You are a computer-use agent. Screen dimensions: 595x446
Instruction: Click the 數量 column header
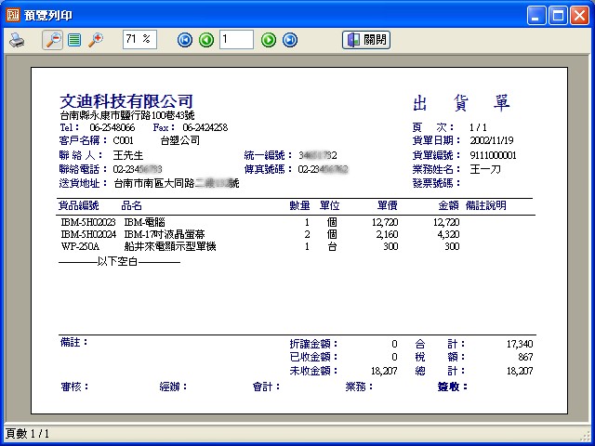point(299,205)
